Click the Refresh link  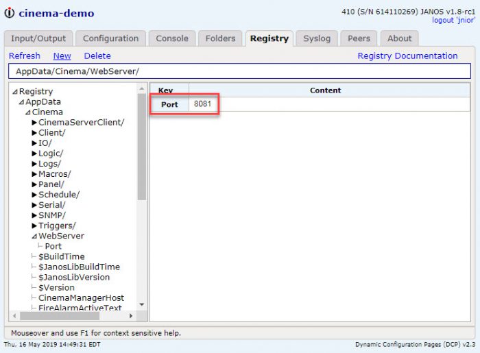(25, 56)
